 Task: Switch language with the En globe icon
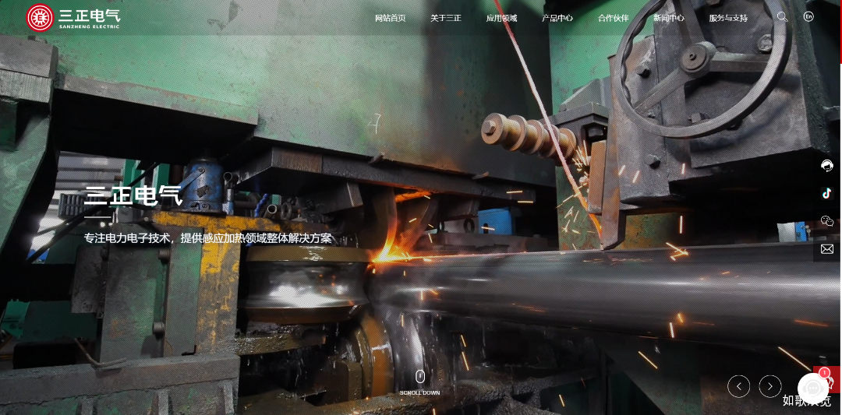pyautogui.click(x=808, y=16)
